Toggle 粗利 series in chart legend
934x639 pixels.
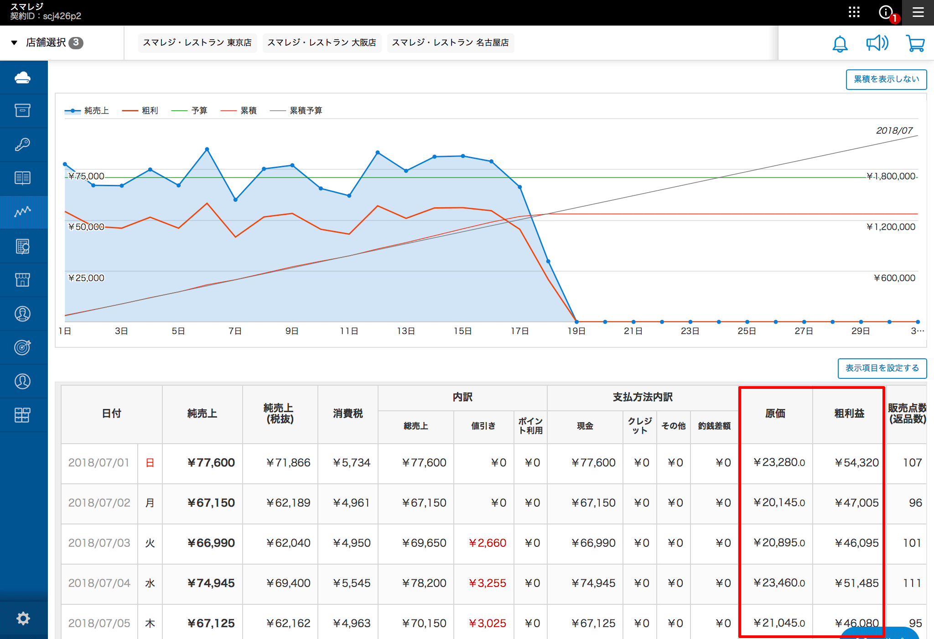pos(140,111)
